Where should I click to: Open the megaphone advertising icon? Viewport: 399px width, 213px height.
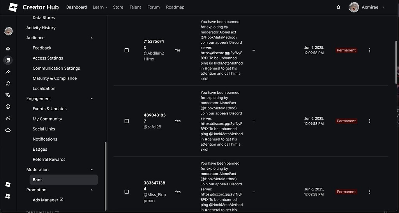(x=8, y=118)
